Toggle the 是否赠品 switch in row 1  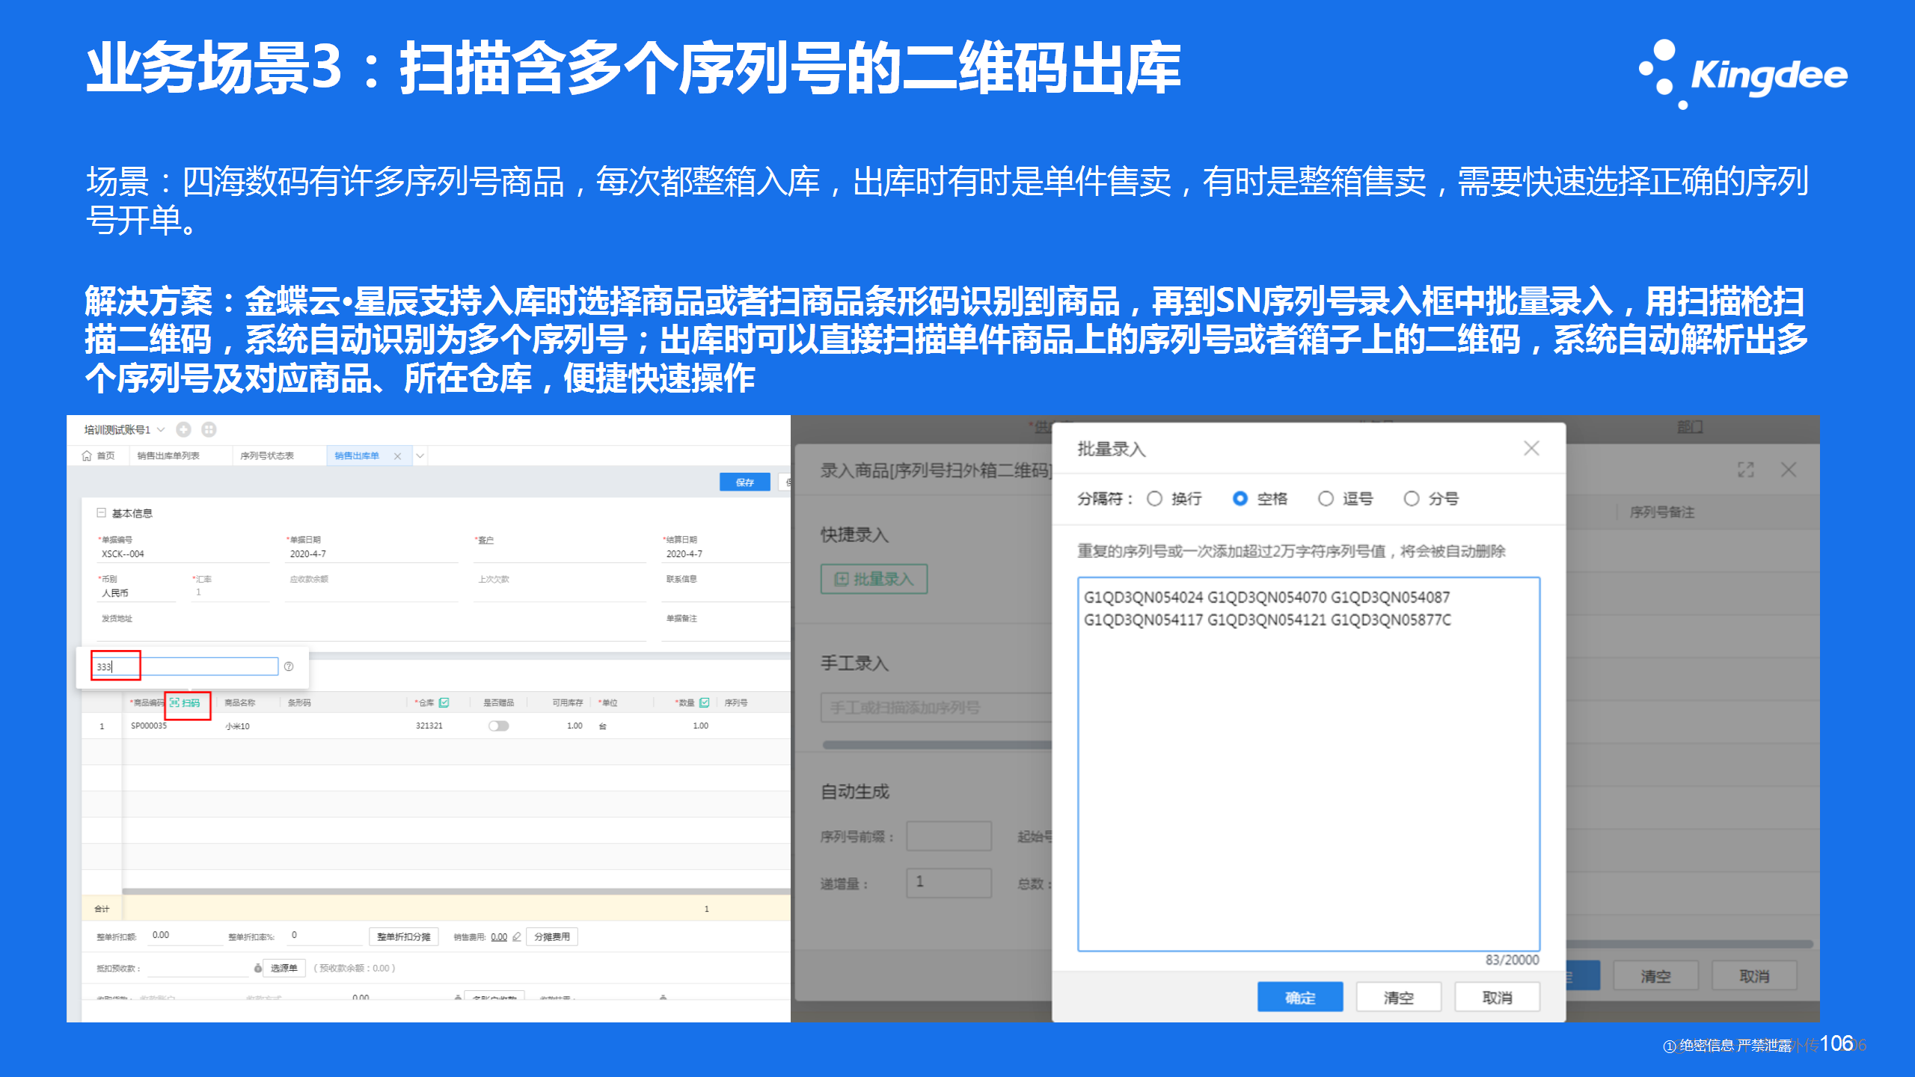(x=498, y=725)
